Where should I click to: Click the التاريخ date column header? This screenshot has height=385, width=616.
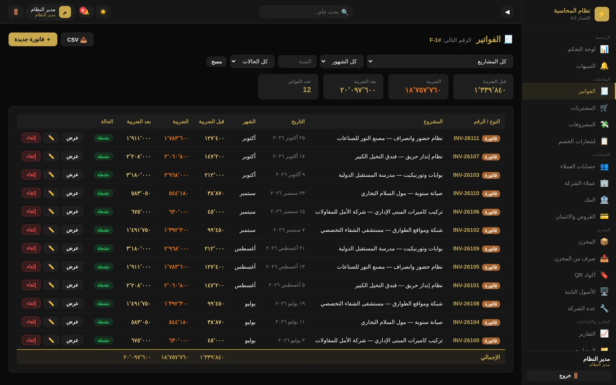pyautogui.click(x=298, y=121)
